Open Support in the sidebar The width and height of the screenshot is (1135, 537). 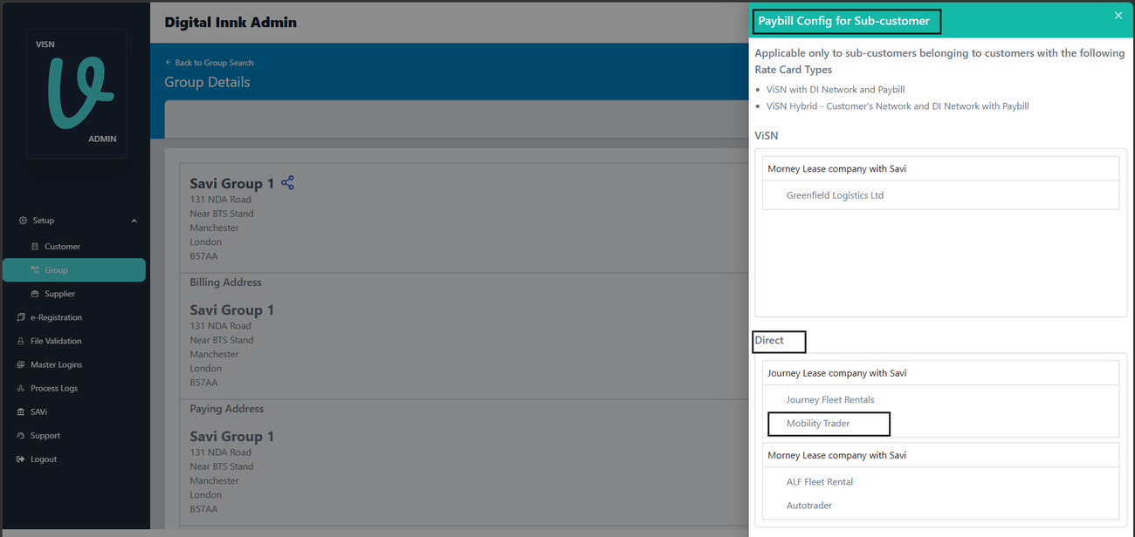click(45, 435)
